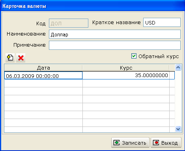Click the Карточка валюты title bar

pos(92,6)
